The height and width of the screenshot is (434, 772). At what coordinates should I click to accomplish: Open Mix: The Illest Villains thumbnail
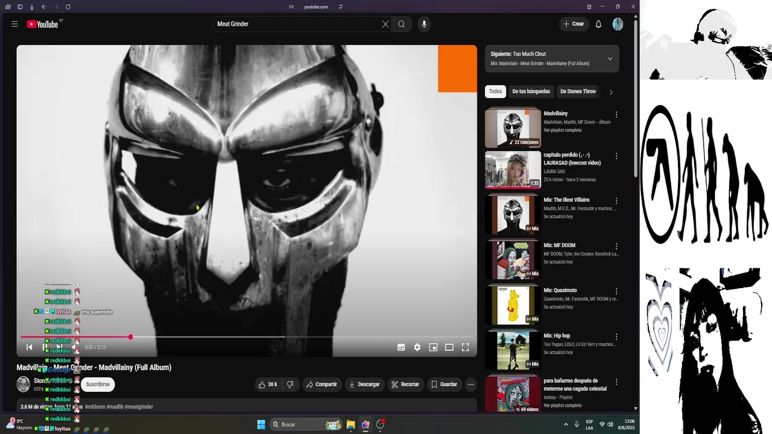(x=513, y=215)
